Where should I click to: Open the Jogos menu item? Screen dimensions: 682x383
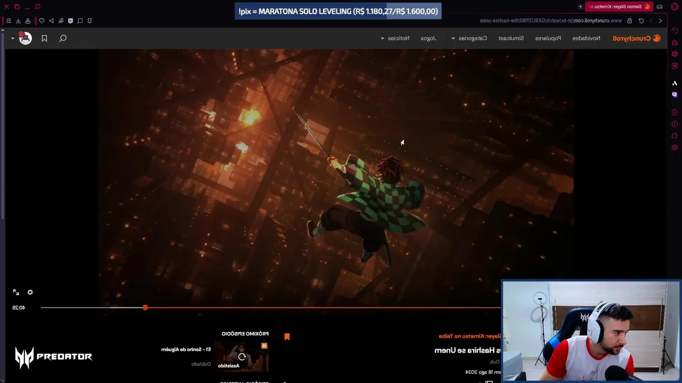[x=428, y=38]
